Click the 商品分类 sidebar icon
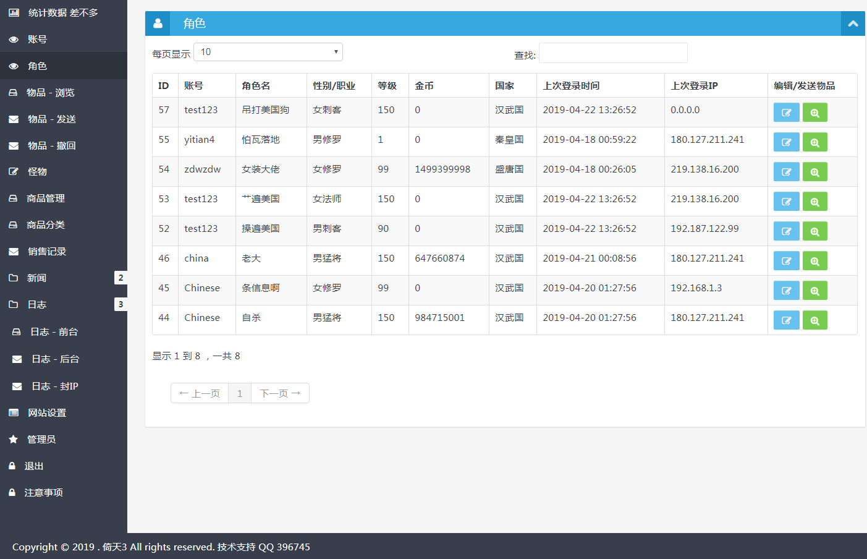 13,225
